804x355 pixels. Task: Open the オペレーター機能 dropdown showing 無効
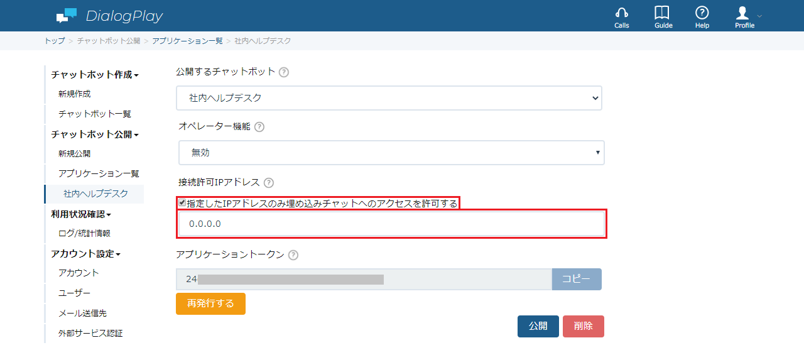(391, 153)
